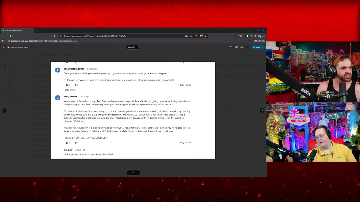Image resolution: width=360 pixels, height=202 pixels.
Task: Close the Google Drive browser tab
Action: click(32, 30)
